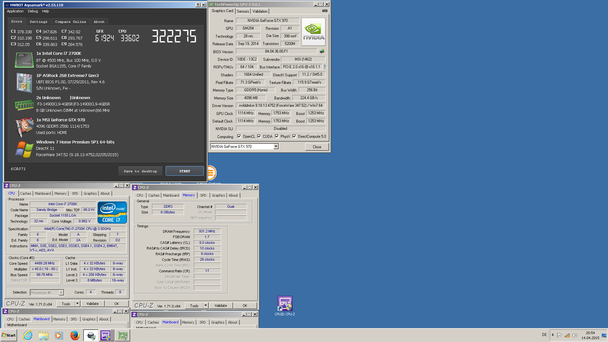Click Save to desktop button
The width and height of the screenshot is (608, 342).
point(140,171)
